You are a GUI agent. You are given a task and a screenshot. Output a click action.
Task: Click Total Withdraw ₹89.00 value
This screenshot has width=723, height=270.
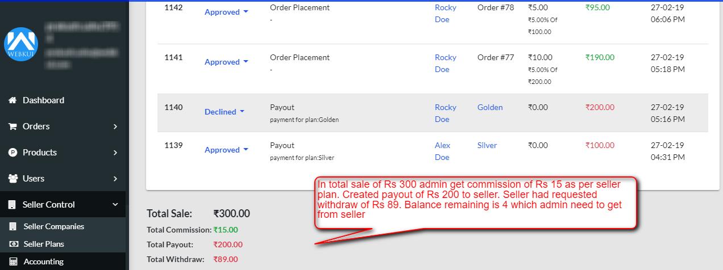point(226,259)
